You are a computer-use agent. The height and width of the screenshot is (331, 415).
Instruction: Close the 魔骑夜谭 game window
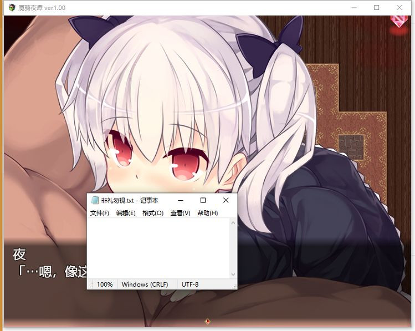pyautogui.click(x=399, y=8)
